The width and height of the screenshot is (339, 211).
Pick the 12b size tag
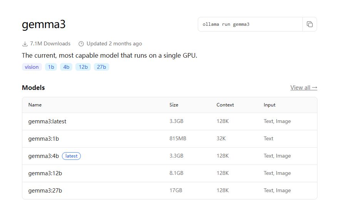(83, 67)
